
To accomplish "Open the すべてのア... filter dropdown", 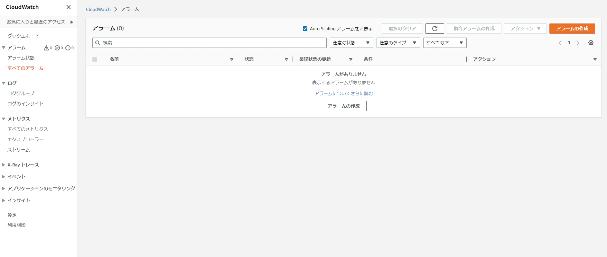I will [445, 43].
